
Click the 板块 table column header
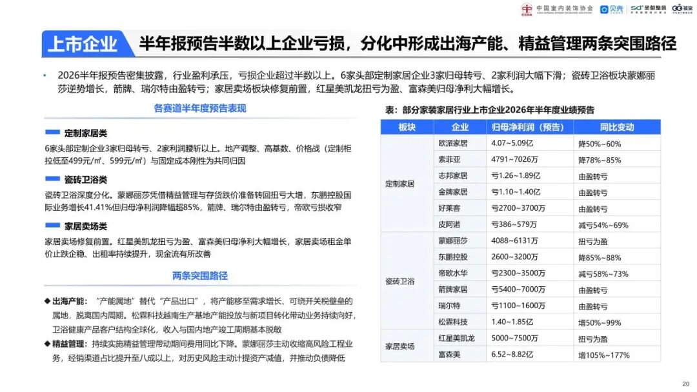pos(407,128)
